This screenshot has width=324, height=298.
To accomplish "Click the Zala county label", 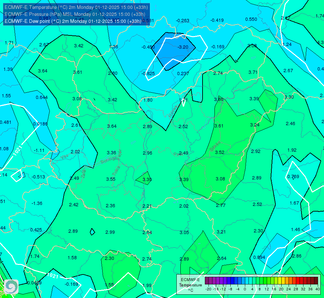I will tap(84, 174).
